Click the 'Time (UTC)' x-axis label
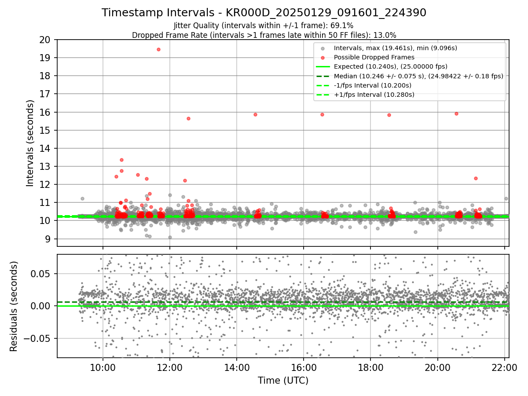528x396 pixels. pos(283,380)
